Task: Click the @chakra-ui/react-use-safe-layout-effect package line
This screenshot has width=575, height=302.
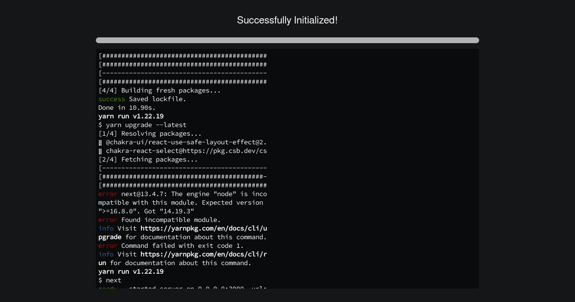Action: tap(183, 142)
